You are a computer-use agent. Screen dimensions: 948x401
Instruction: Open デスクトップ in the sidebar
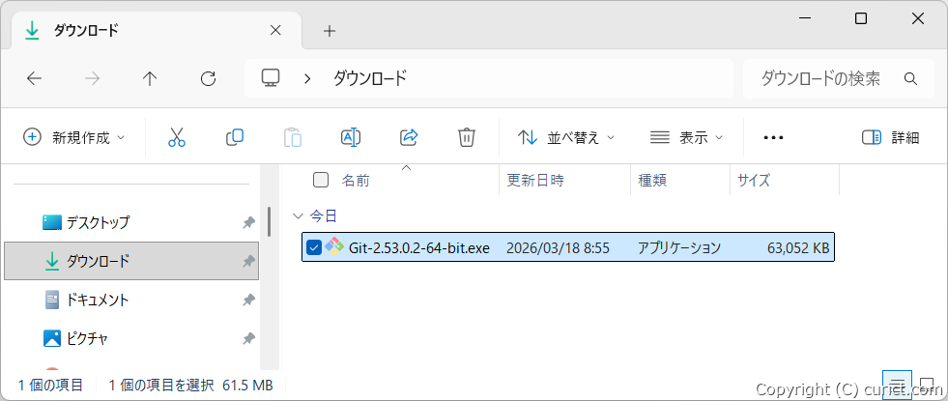click(97, 222)
